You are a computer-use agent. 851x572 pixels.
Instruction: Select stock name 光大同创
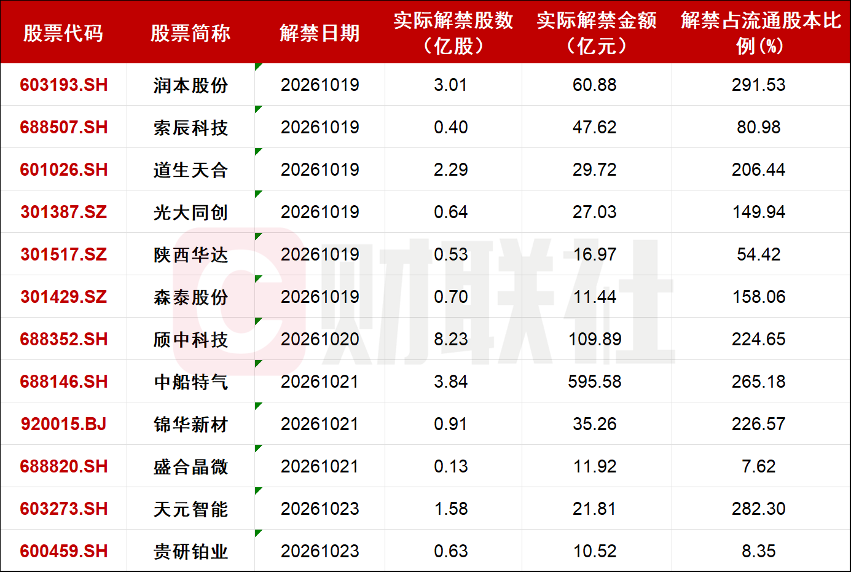pos(190,213)
